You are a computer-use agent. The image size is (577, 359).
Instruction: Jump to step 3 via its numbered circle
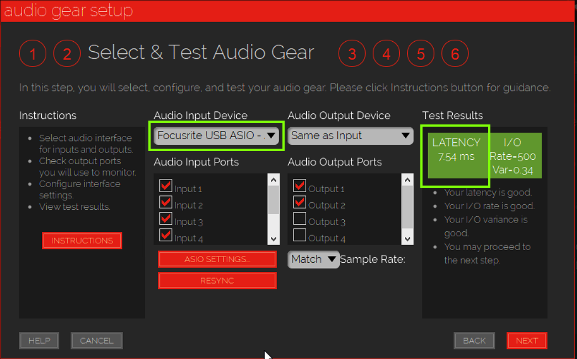(x=352, y=53)
